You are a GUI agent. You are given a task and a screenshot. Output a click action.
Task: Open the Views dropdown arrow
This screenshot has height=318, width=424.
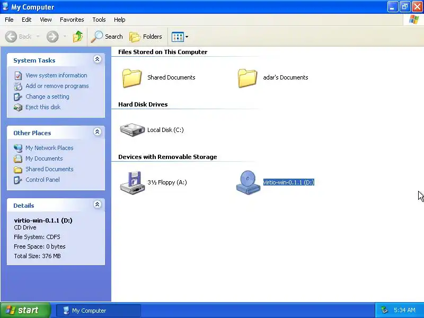[187, 37]
